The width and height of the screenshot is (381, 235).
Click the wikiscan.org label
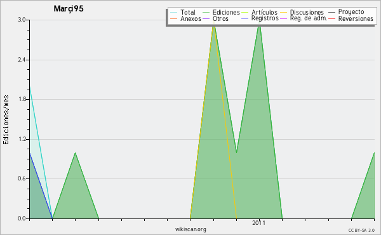pyautogui.click(x=190, y=229)
